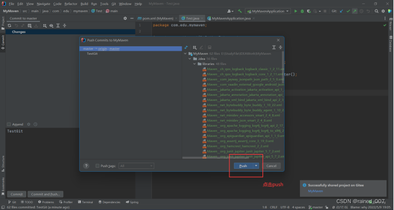Screen dimensions: 394x210
Task: Open Commit panel options gear icon
Action: tap(125, 18)
